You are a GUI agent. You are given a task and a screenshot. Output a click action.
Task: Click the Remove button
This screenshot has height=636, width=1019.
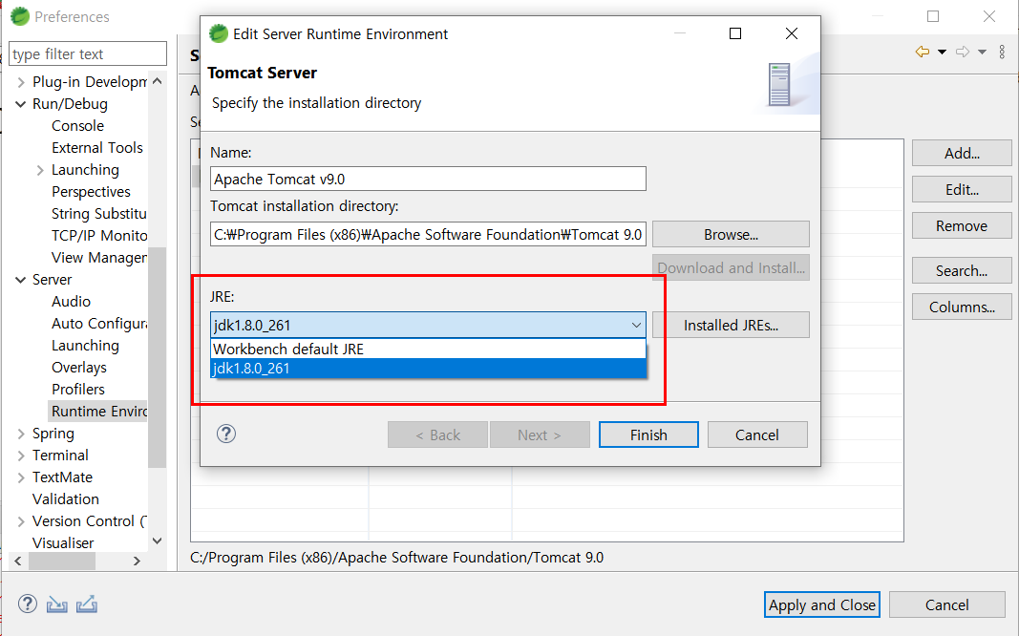(962, 226)
